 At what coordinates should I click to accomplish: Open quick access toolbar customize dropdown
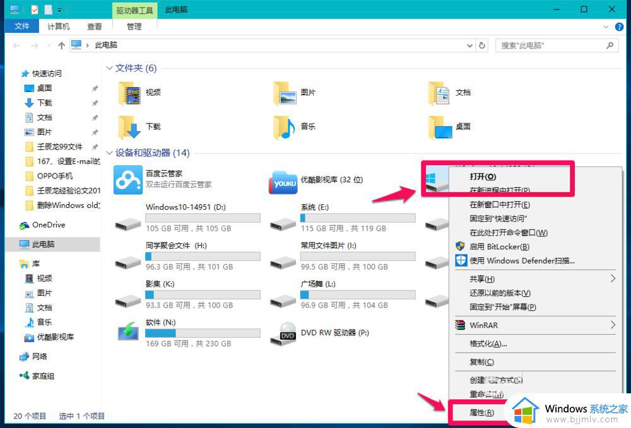tap(59, 9)
